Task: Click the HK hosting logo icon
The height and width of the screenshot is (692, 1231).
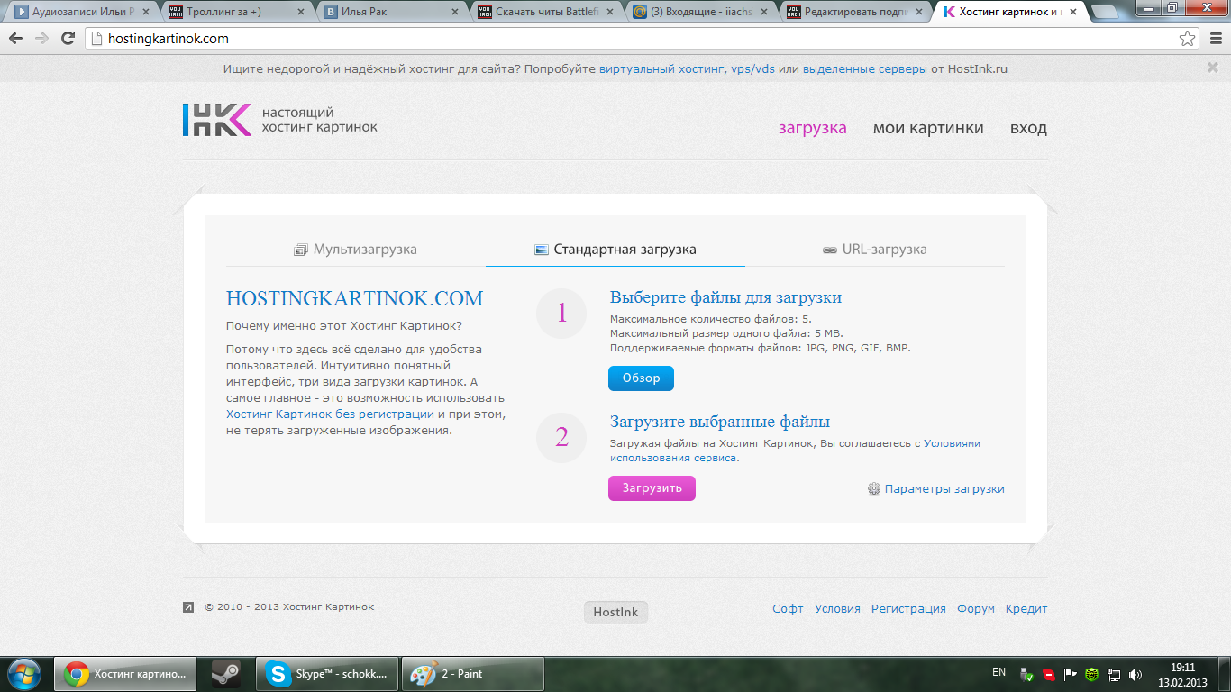Action: [x=216, y=120]
